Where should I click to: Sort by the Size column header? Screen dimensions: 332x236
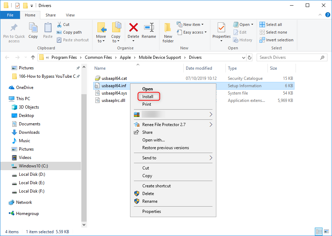[x=273, y=68]
